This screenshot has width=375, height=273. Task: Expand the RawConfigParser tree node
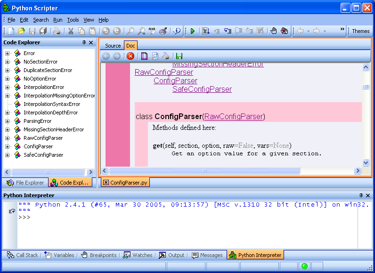tap(7, 138)
